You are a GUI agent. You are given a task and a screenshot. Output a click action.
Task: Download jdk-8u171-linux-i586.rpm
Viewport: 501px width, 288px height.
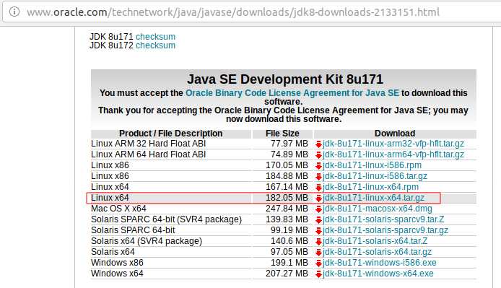point(372,165)
